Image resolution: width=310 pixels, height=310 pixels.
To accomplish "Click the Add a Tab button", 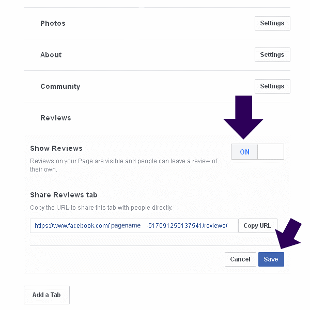I will pyautogui.click(x=47, y=295).
